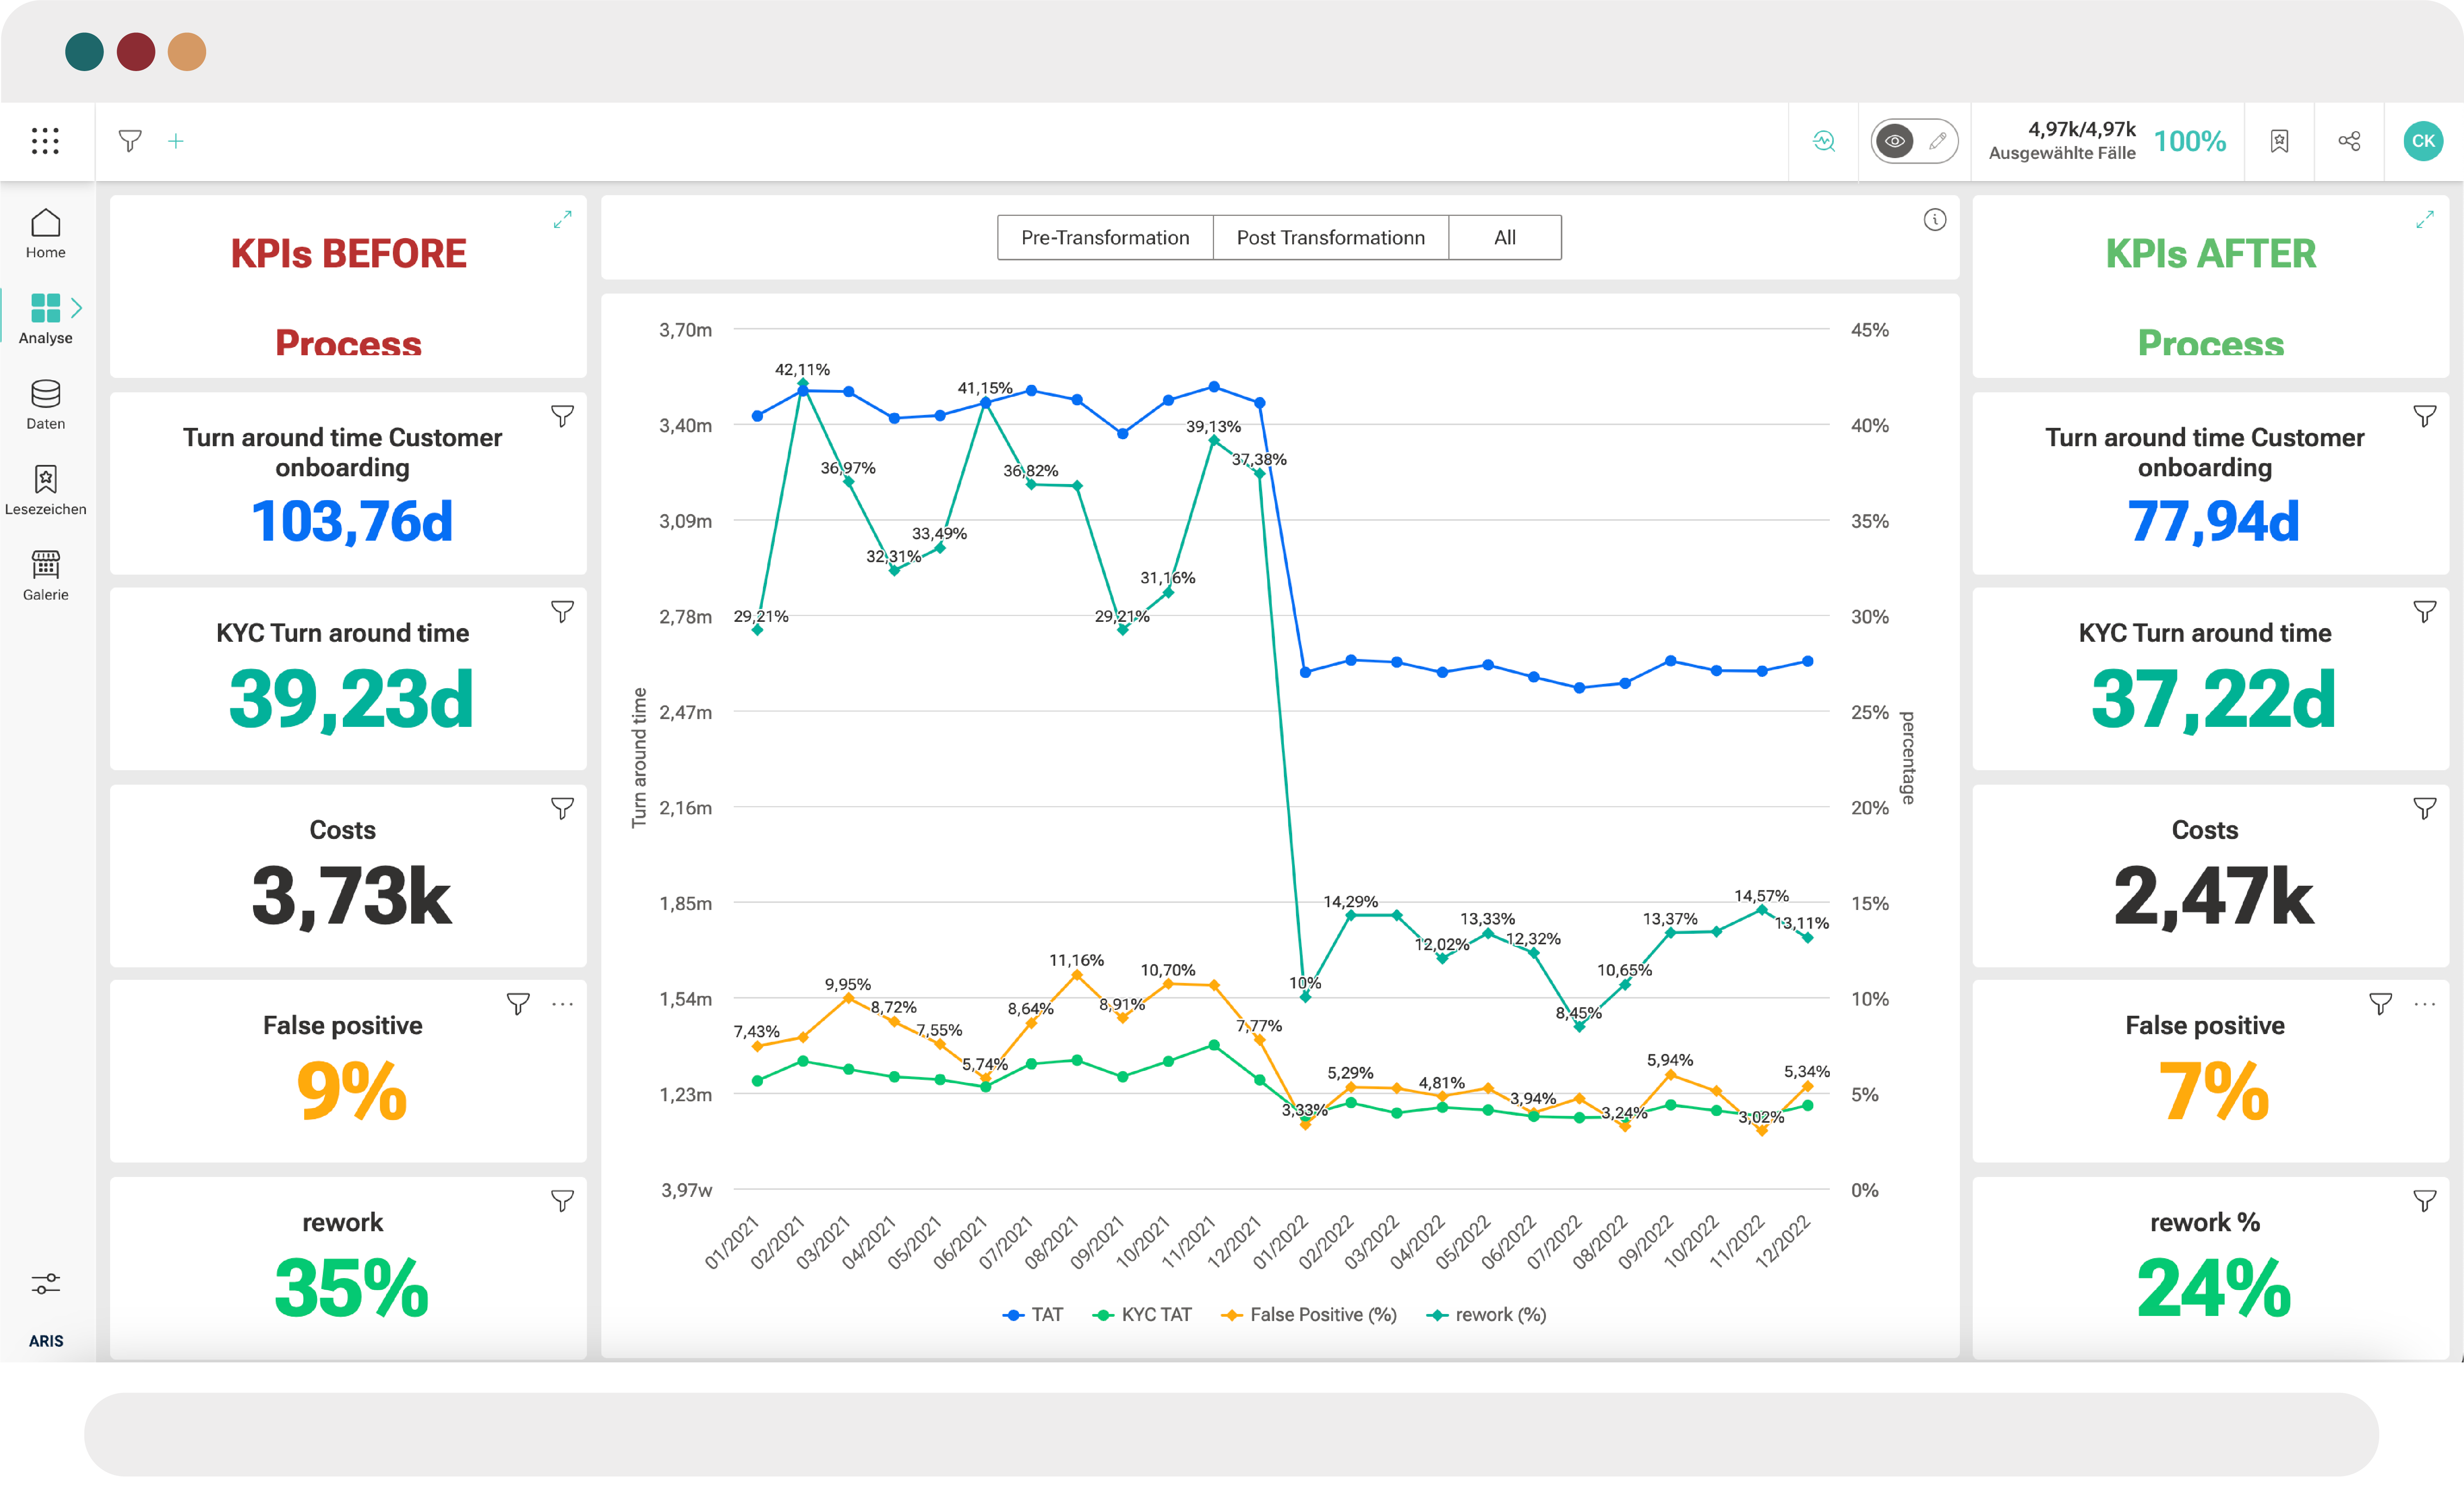Click the filter funnel in top toolbar
The height and width of the screenshot is (1508, 2464).
130,141
